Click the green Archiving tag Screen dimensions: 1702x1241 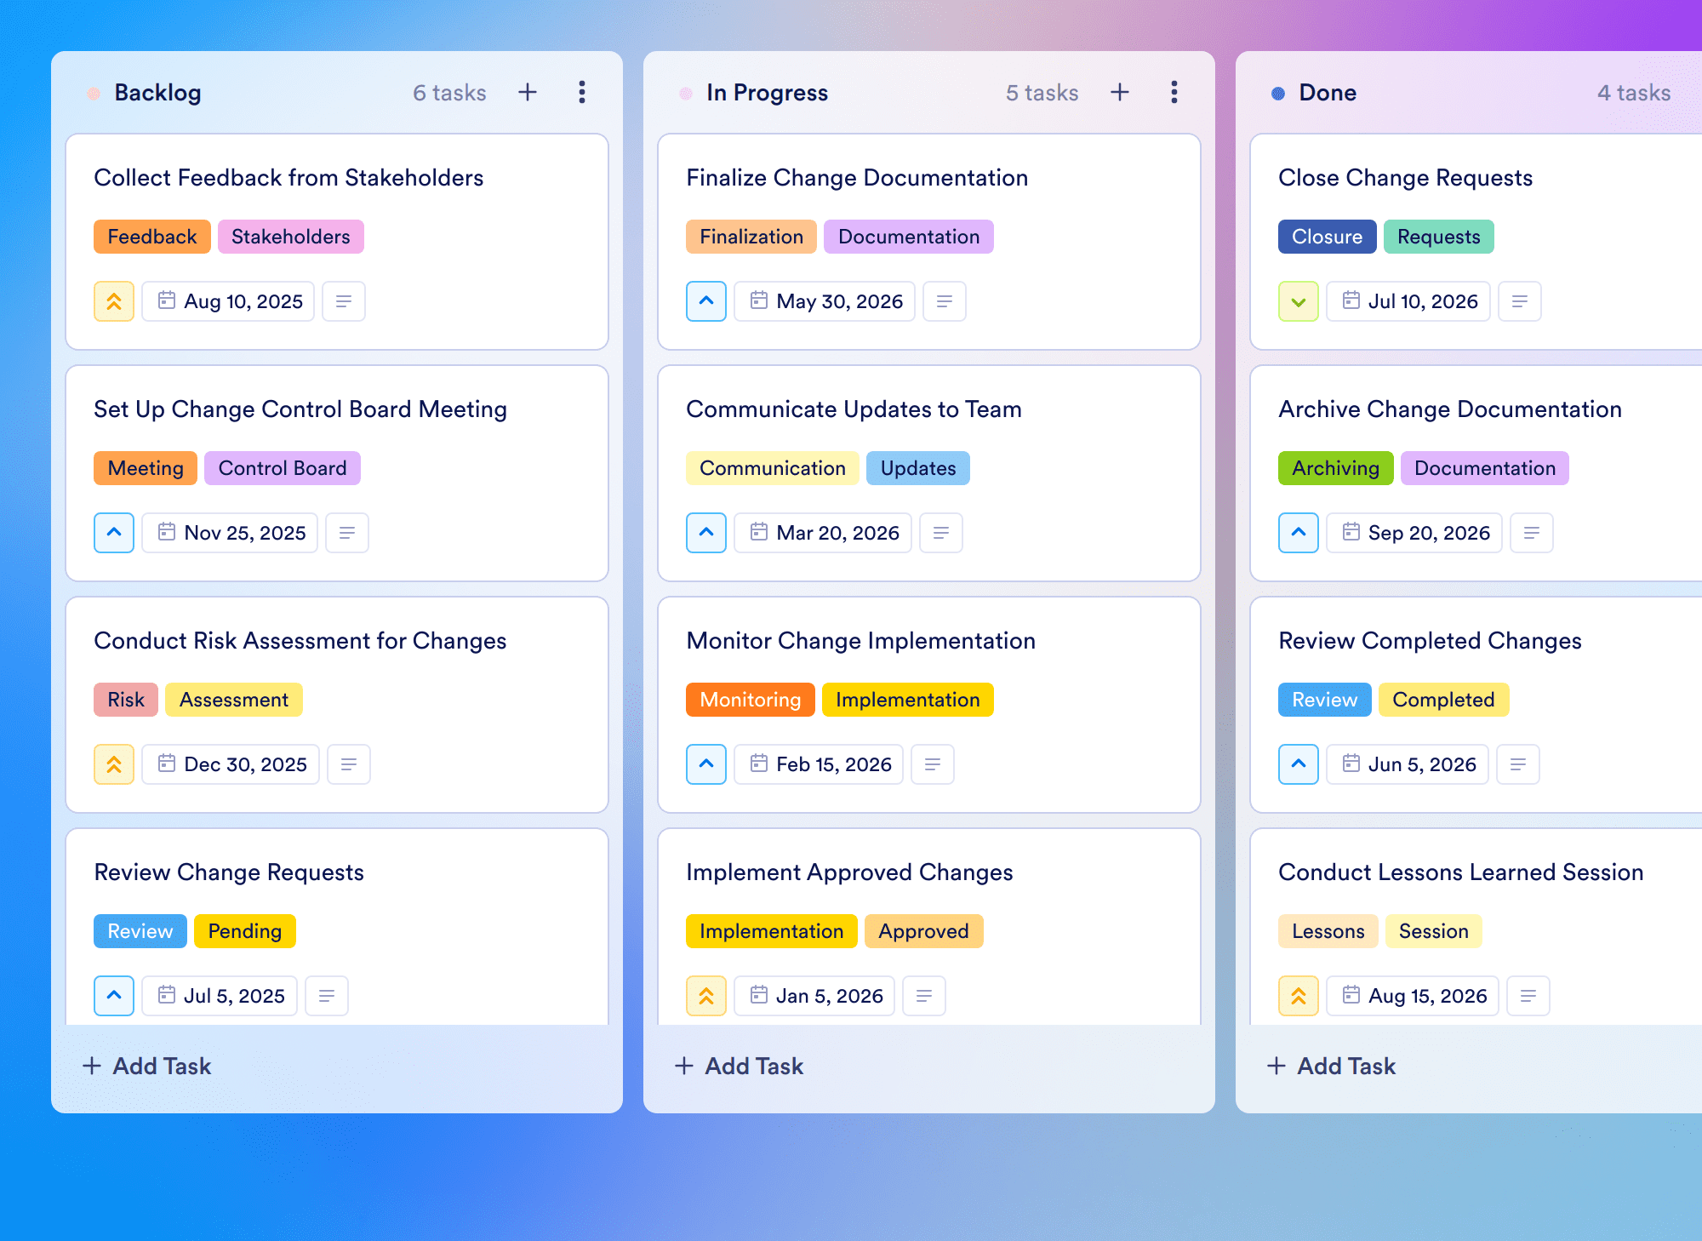tap(1336, 468)
